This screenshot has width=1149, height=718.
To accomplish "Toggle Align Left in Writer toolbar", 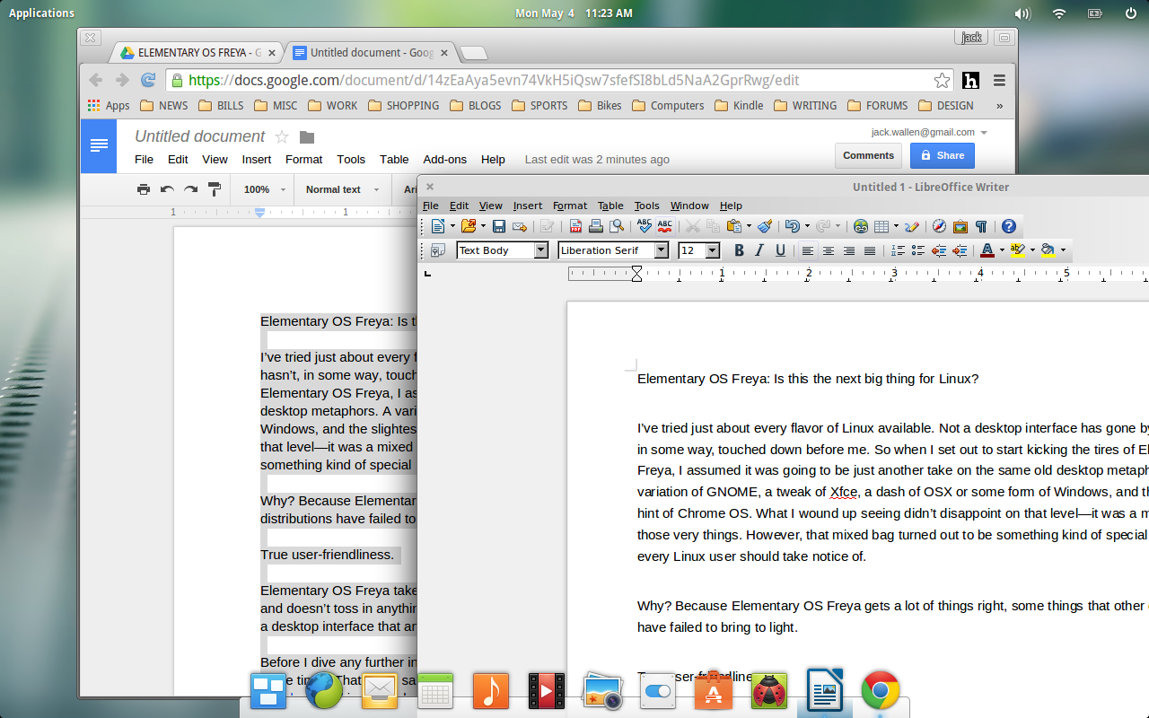I will point(808,250).
